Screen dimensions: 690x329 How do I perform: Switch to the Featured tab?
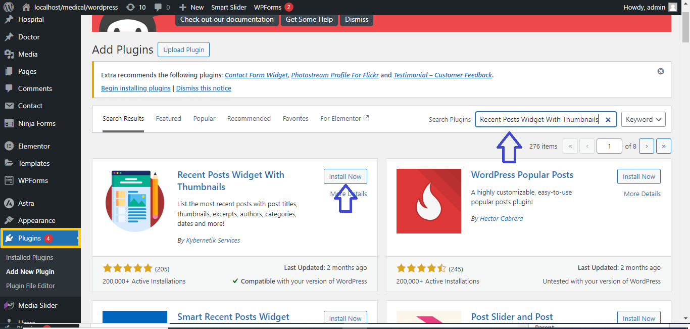coord(168,118)
